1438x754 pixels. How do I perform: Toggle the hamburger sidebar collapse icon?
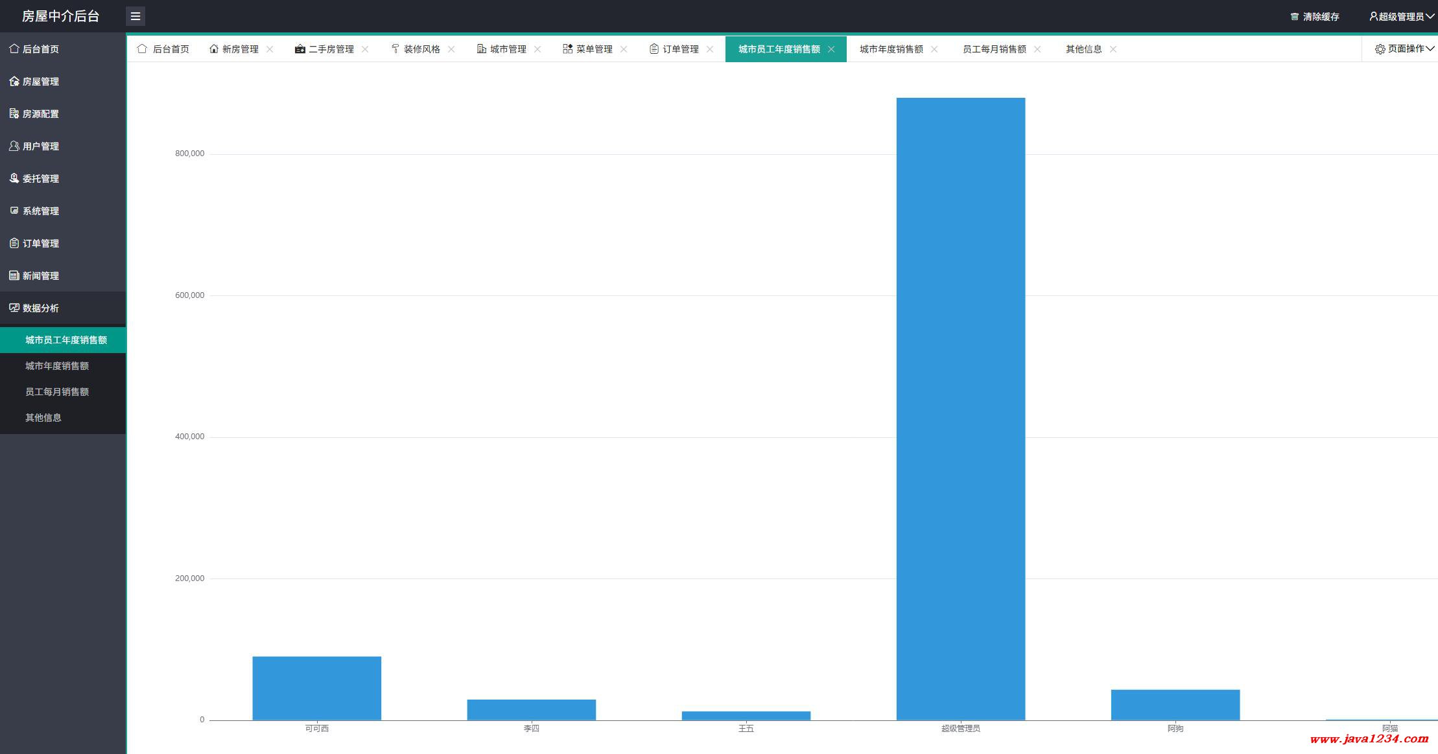(136, 16)
